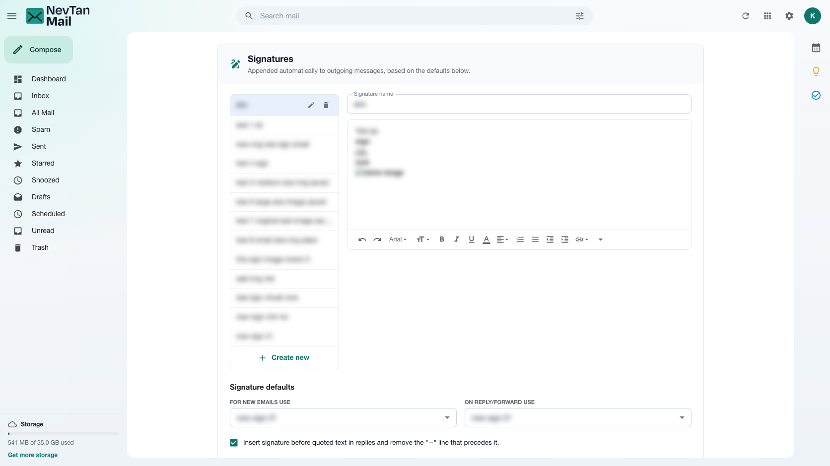The width and height of the screenshot is (830, 466).
Task: Open insert link dropdown
Action: (x=582, y=239)
